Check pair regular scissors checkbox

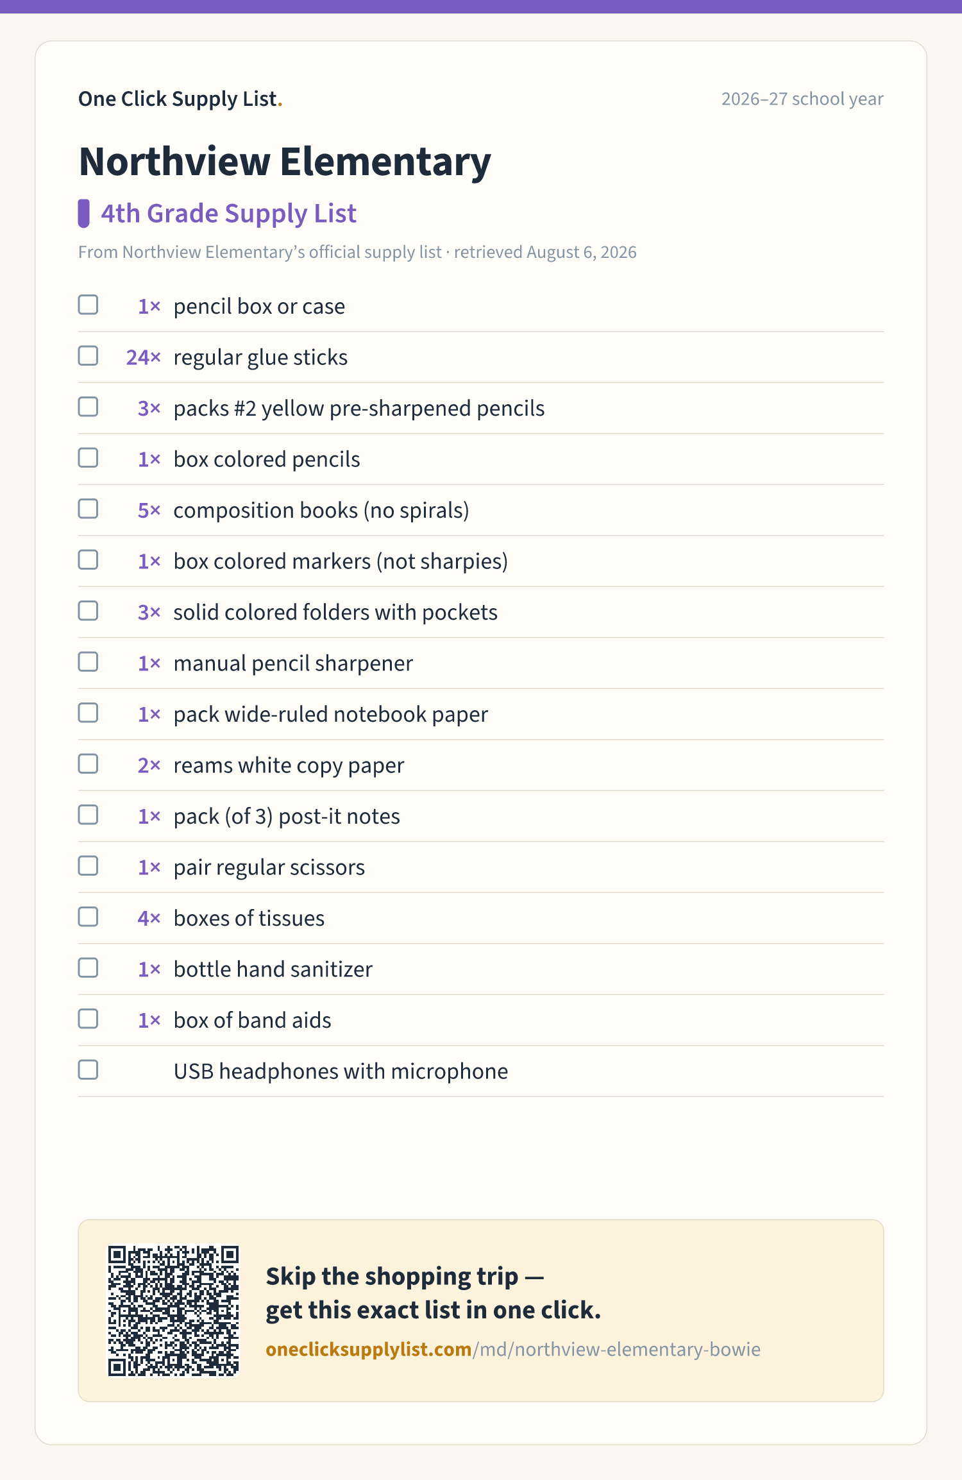click(x=88, y=866)
